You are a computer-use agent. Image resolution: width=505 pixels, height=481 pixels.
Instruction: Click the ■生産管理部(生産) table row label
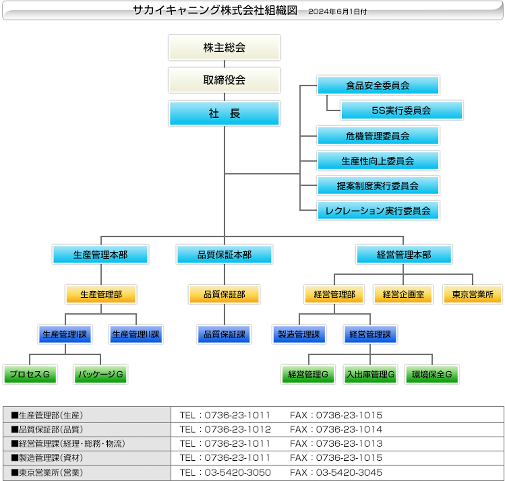click(47, 415)
